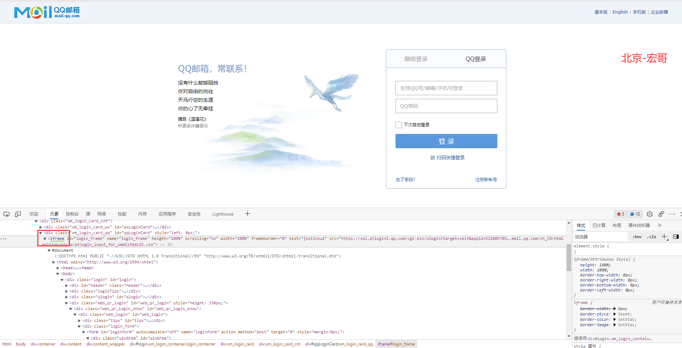Click the 登录 login button
Image resolution: width=682 pixels, height=348 pixels.
pyautogui.click(x=446, y=141)
